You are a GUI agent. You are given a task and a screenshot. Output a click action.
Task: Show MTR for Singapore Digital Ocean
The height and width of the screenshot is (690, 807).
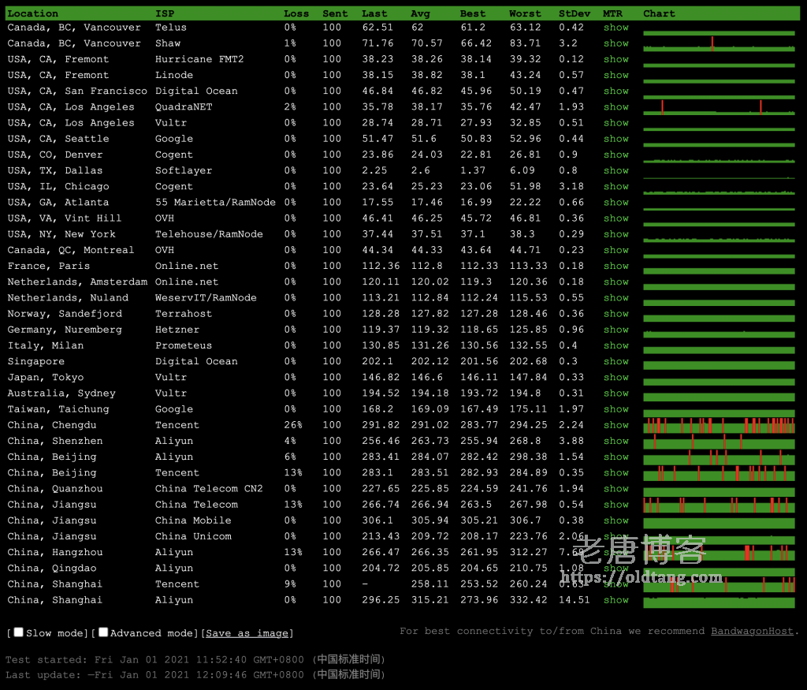click(615, 361)
